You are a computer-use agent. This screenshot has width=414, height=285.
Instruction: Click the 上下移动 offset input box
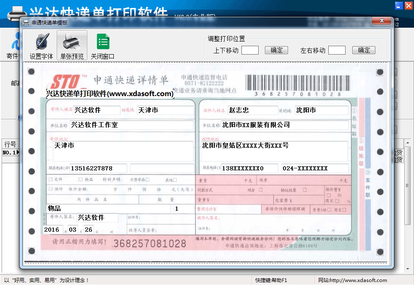(x=250, y=50)
